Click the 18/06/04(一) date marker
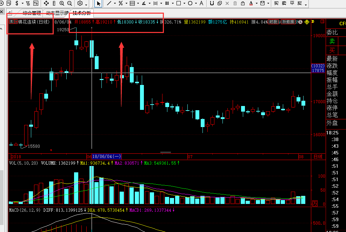Screen dimensions: 346x232 [107, 157]
